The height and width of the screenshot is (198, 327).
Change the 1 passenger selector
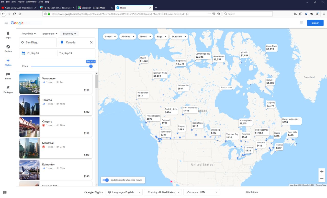49,34
